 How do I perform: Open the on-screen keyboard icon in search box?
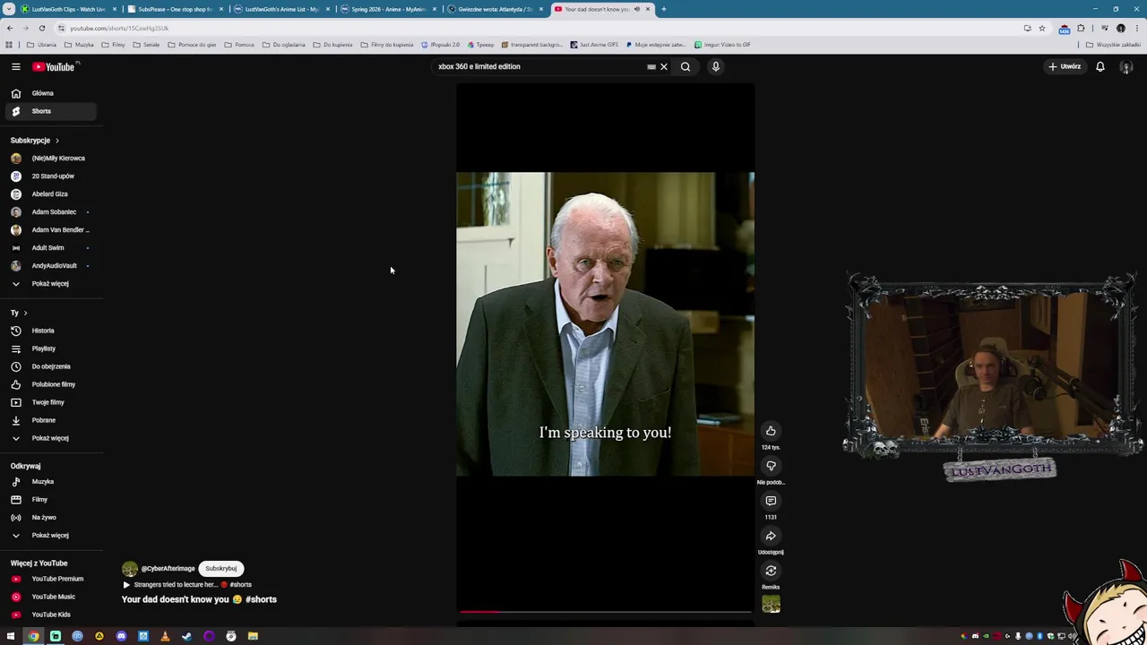[x=651, y=66]
